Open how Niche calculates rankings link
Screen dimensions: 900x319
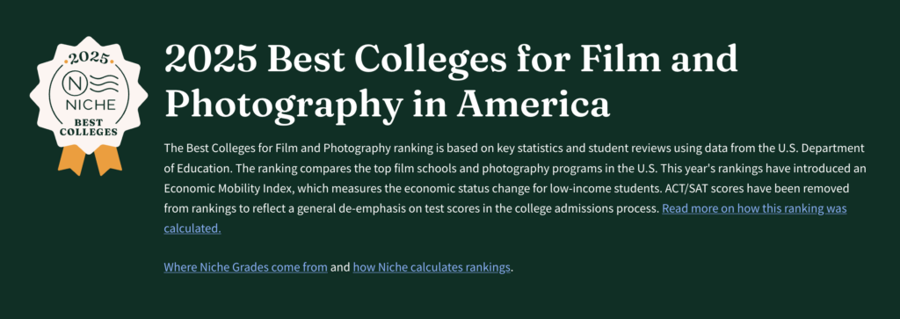pyautogui.click(x=432, y=267)
